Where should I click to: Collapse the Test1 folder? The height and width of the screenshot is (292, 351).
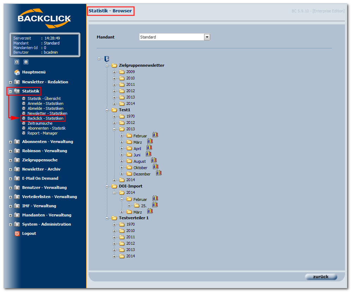coord(107,110)
